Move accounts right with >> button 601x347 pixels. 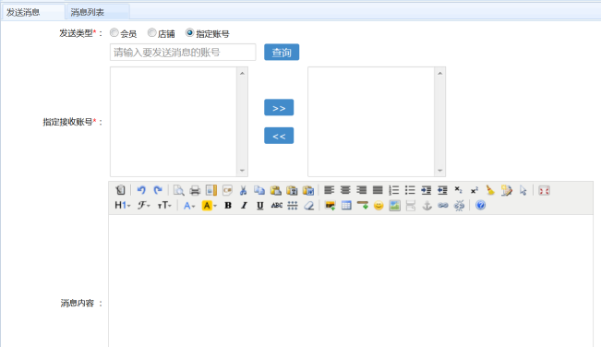point(279,108)
